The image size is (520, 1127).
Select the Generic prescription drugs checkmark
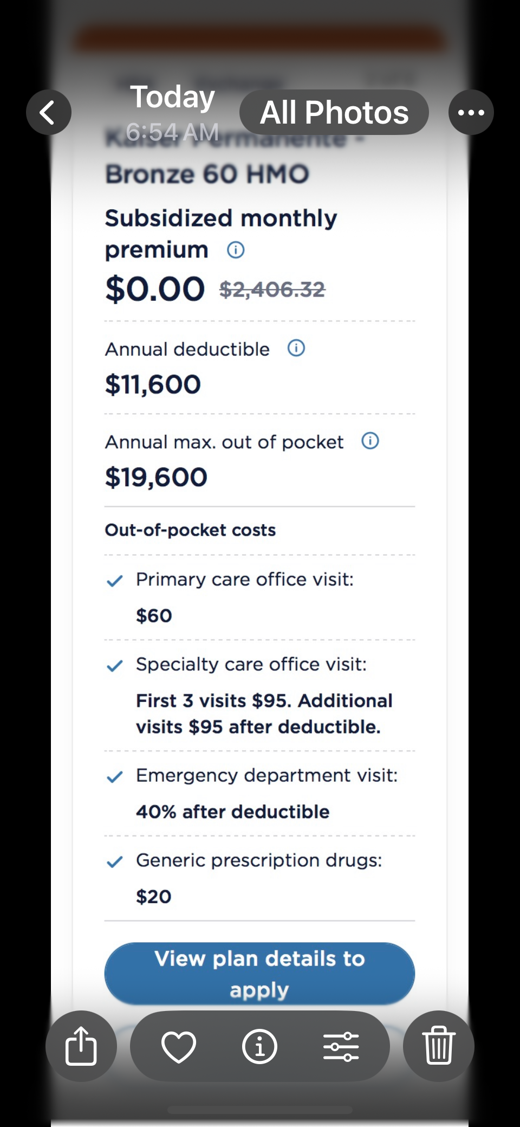coord(115,862)
